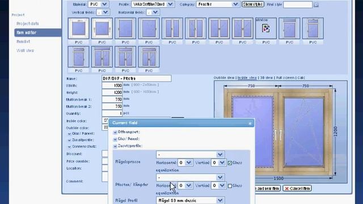Close the Current field dialog
Viewport: 363px width, 204px height.
250,124
